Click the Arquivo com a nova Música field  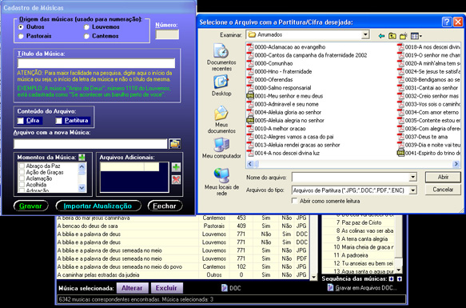click(90, 144)
